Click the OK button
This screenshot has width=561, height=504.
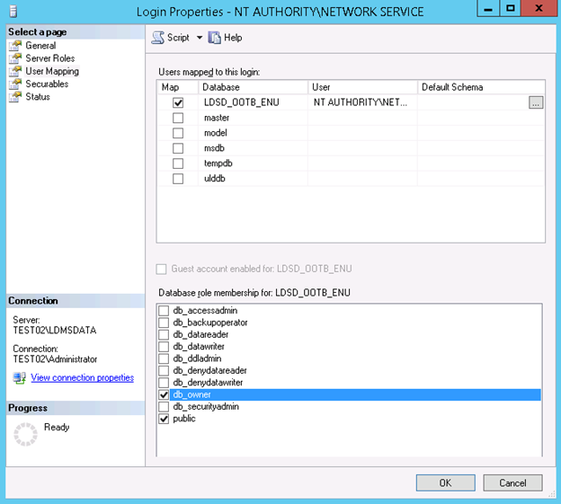445,483
